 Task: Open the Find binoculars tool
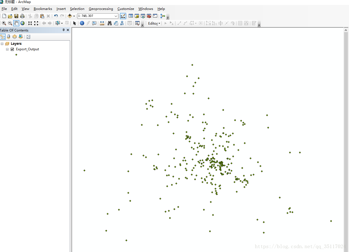[x=110, y=23]
